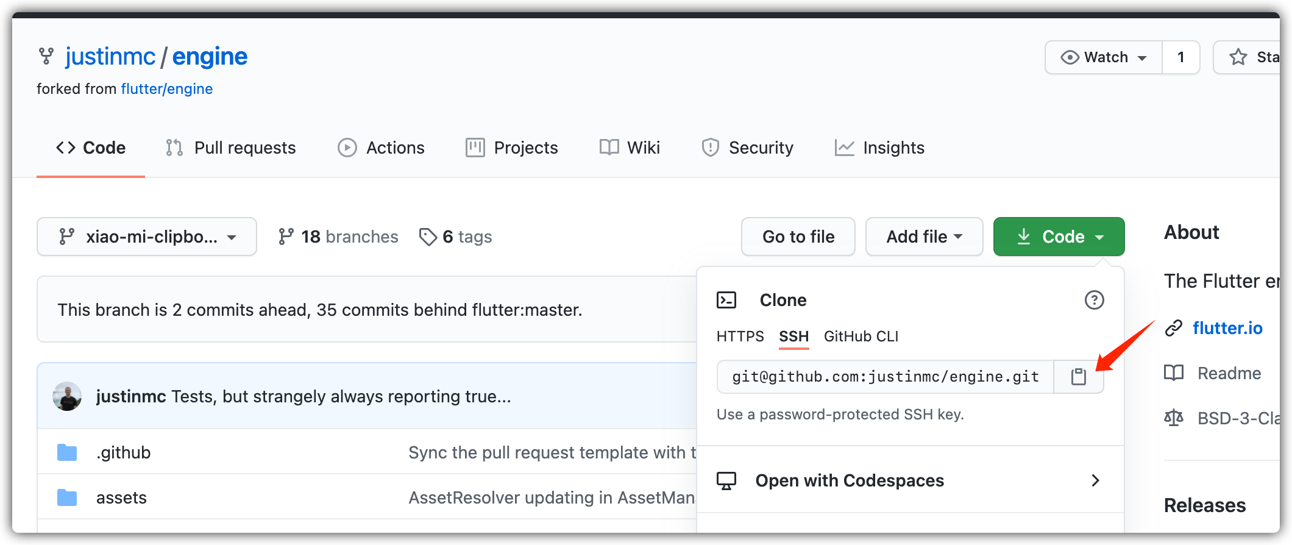The width and height of the screenshot is (1292, 545).
Task: Open the Pull requests tab
Action: click(231, 148)
